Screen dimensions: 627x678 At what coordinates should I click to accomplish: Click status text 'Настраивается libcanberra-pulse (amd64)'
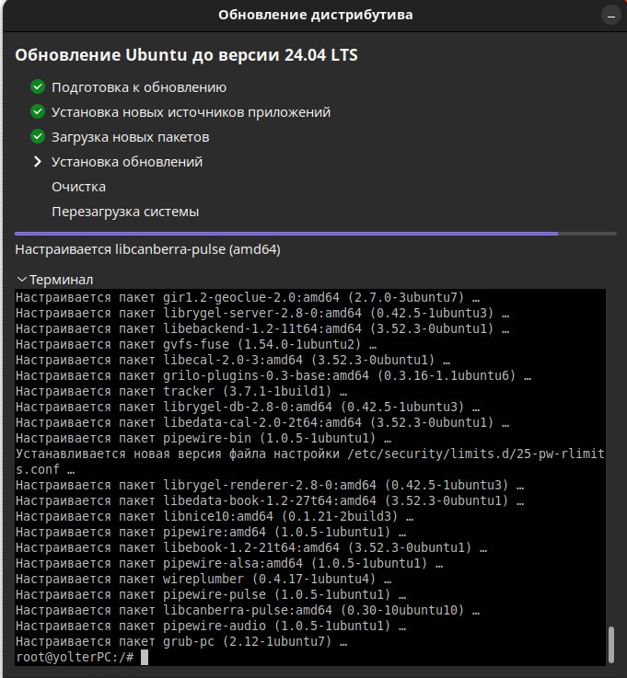tap(147, 249)
